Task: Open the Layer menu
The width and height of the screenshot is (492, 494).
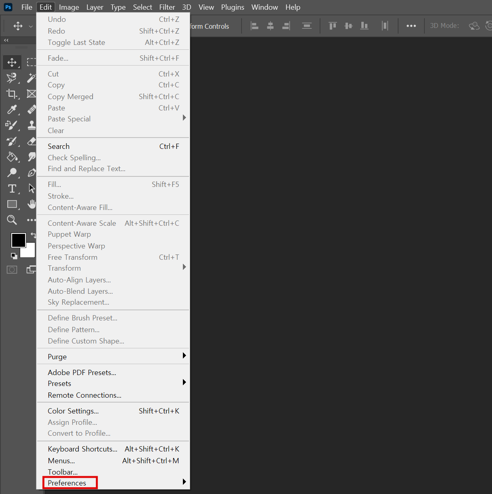Action: click(x=95, y=7)
